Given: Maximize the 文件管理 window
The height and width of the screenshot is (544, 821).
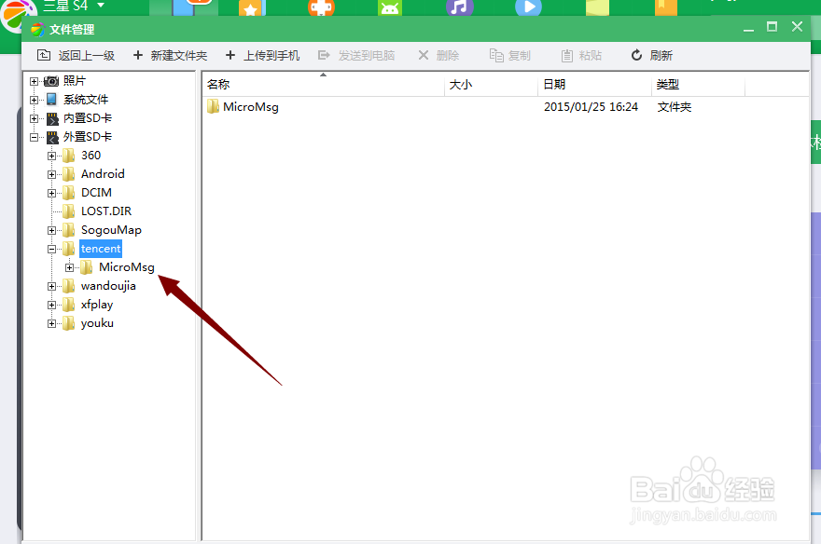Looking at the screenshot, I should pos(772,27).
